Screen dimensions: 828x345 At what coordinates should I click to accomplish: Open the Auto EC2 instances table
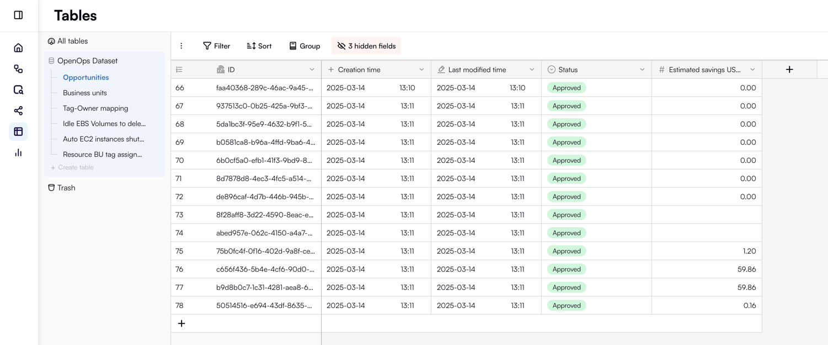pyautogui.click(x=103, y=139)
